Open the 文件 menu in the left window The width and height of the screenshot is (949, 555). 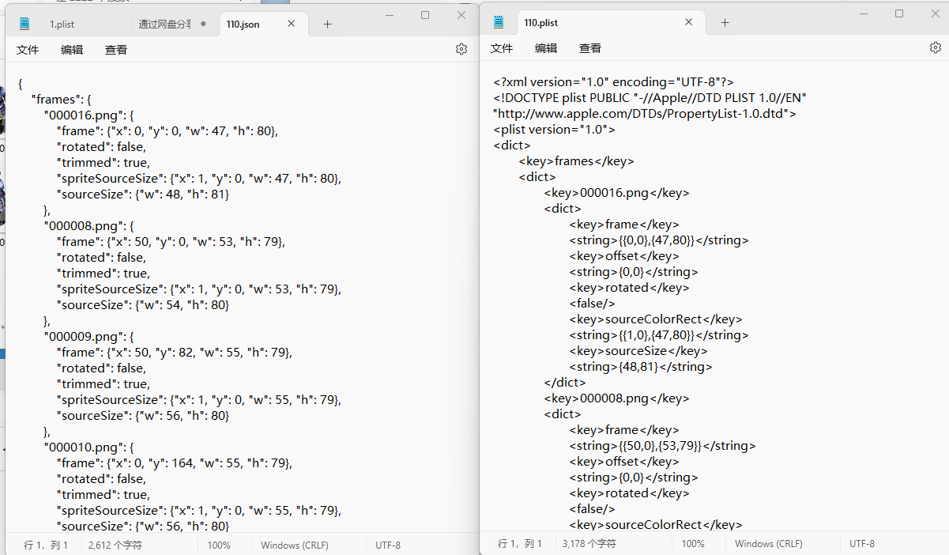(28, 49)
